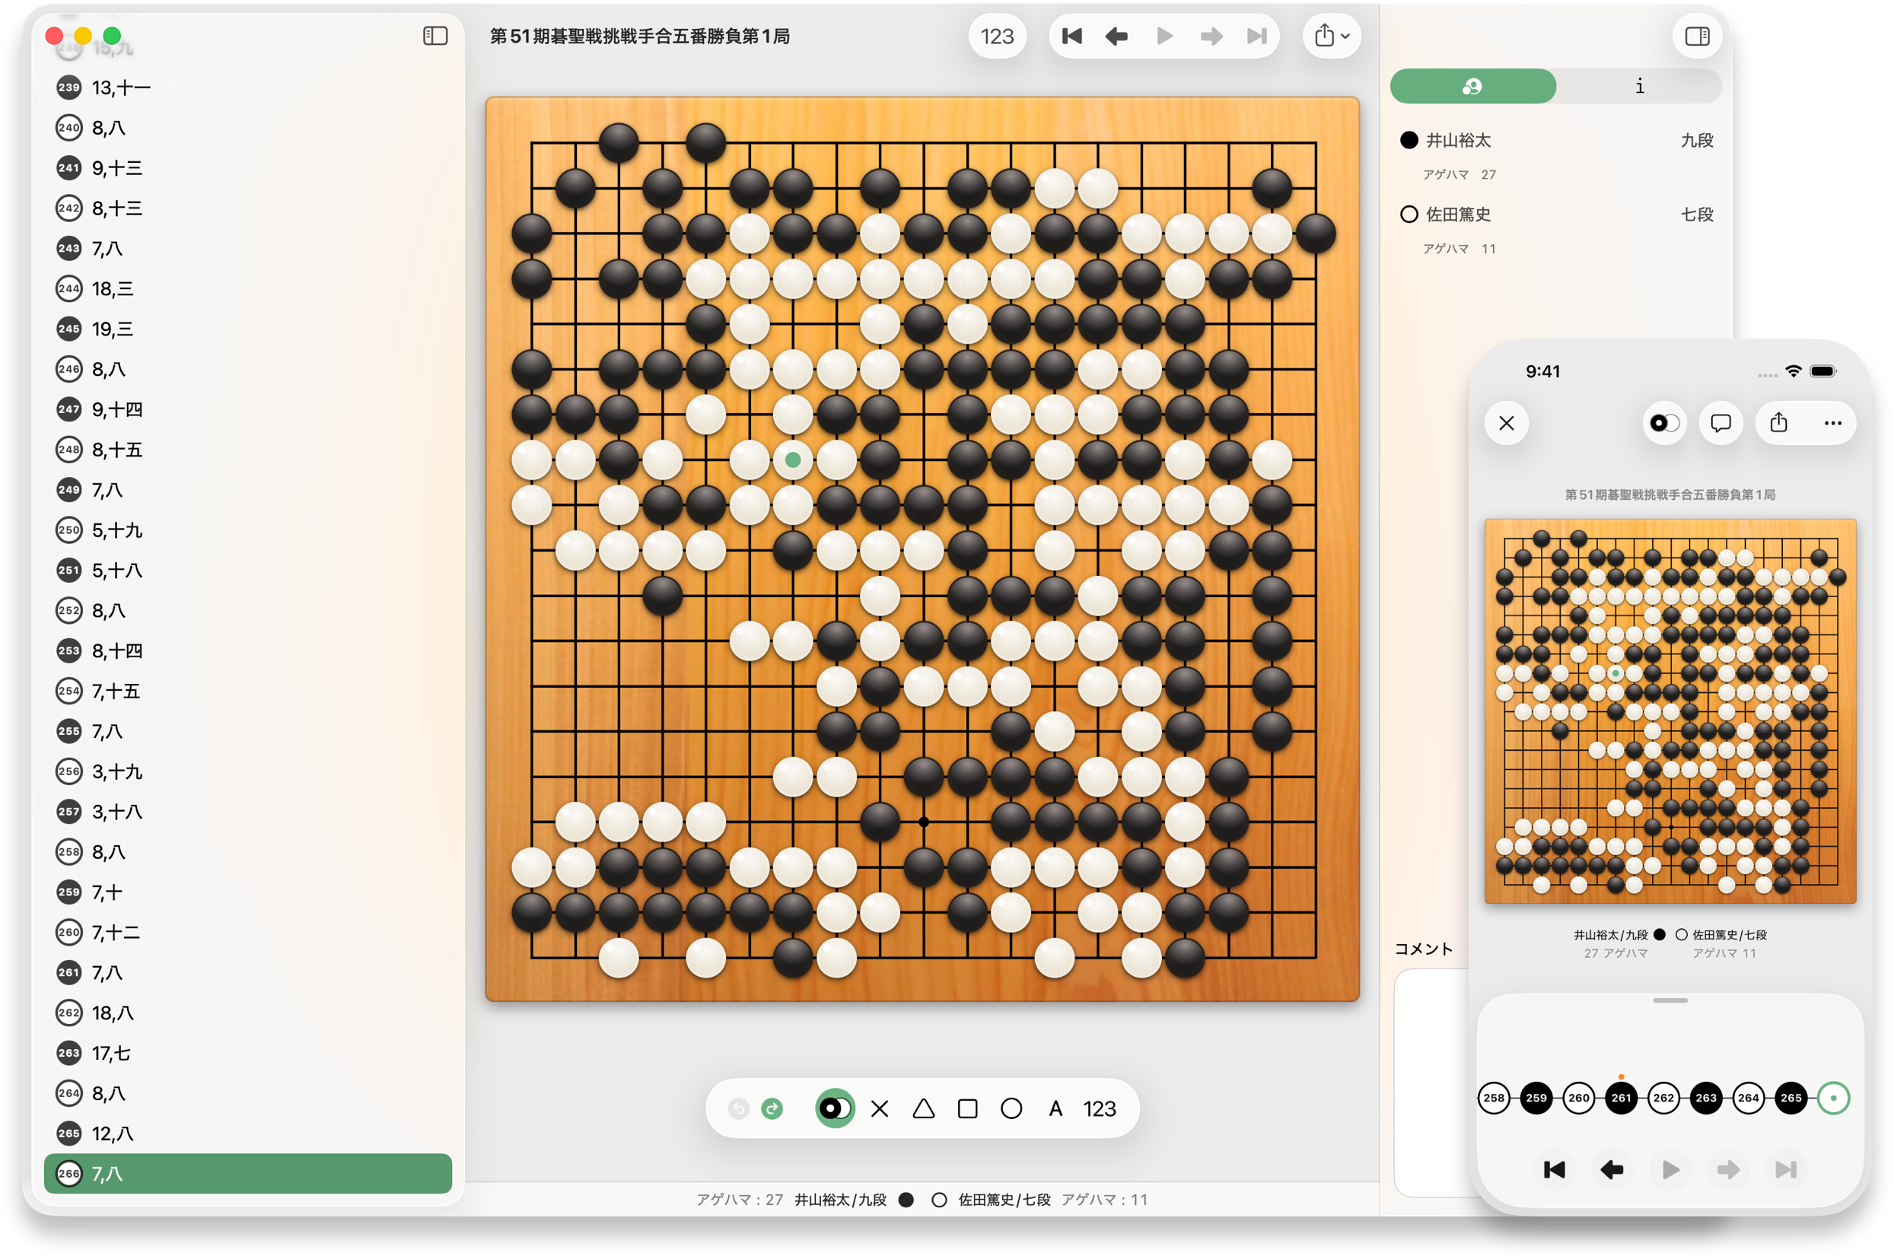Select move 263 at 17,七

click(x=248, y=1054)
